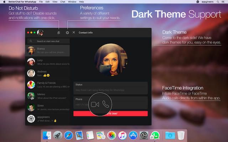Open Launchpad from the Dock

click(x=58, y=135)
